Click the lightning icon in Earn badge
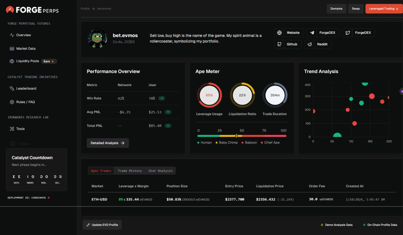Viewport: 403px width, 235px height. (52, 61)
